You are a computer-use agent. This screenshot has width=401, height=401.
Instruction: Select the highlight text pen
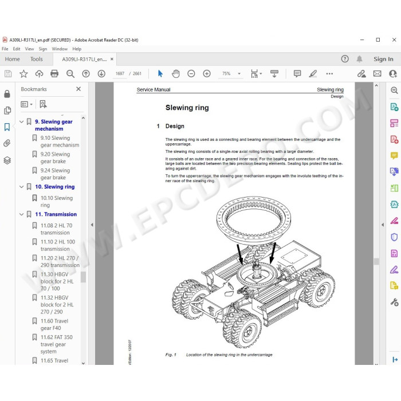tap(313, 74)
